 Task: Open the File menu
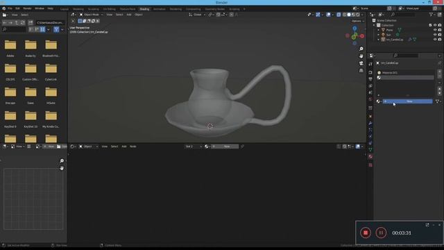click(x=10, y=8)
